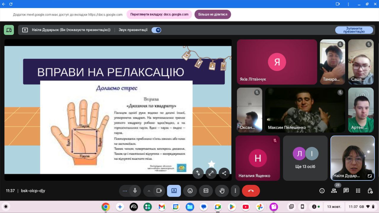
Task: Toggle closed captions
Action: click(206, 191)
